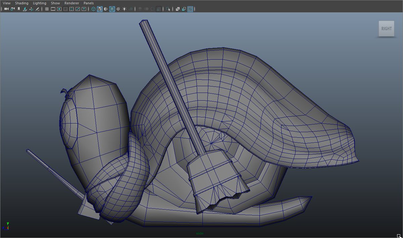The image size is (403, 238).
Task: Select smooth shaded display mode
Action: 100,9
